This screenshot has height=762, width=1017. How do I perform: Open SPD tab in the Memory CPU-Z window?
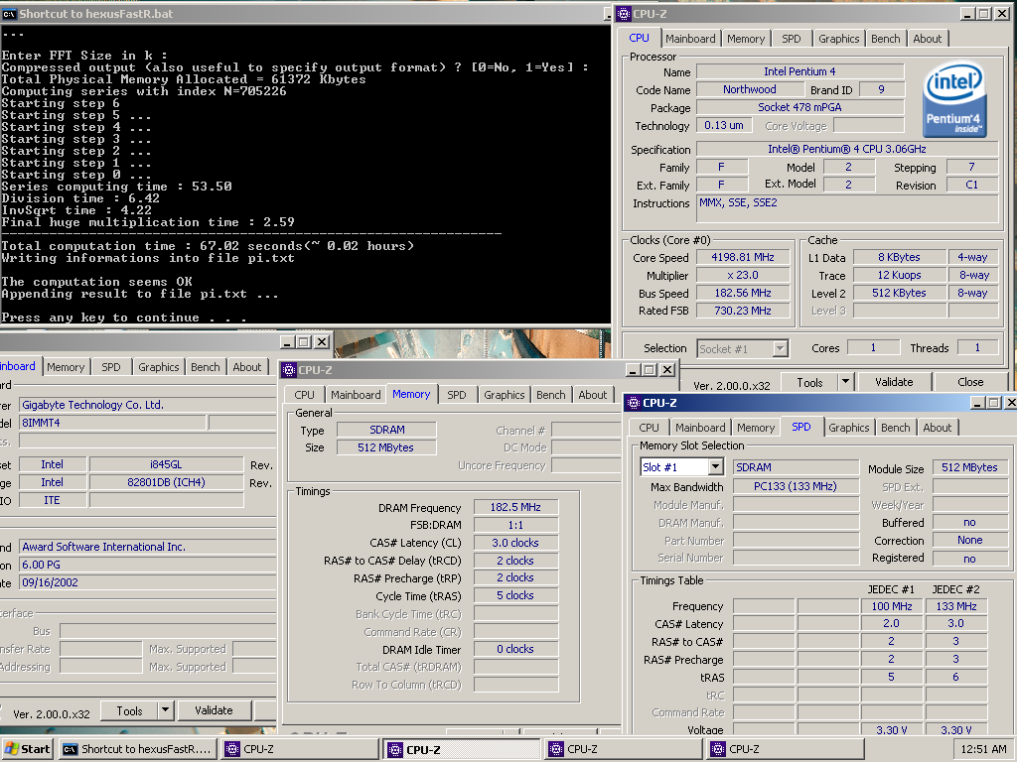[x=457, y=395]
